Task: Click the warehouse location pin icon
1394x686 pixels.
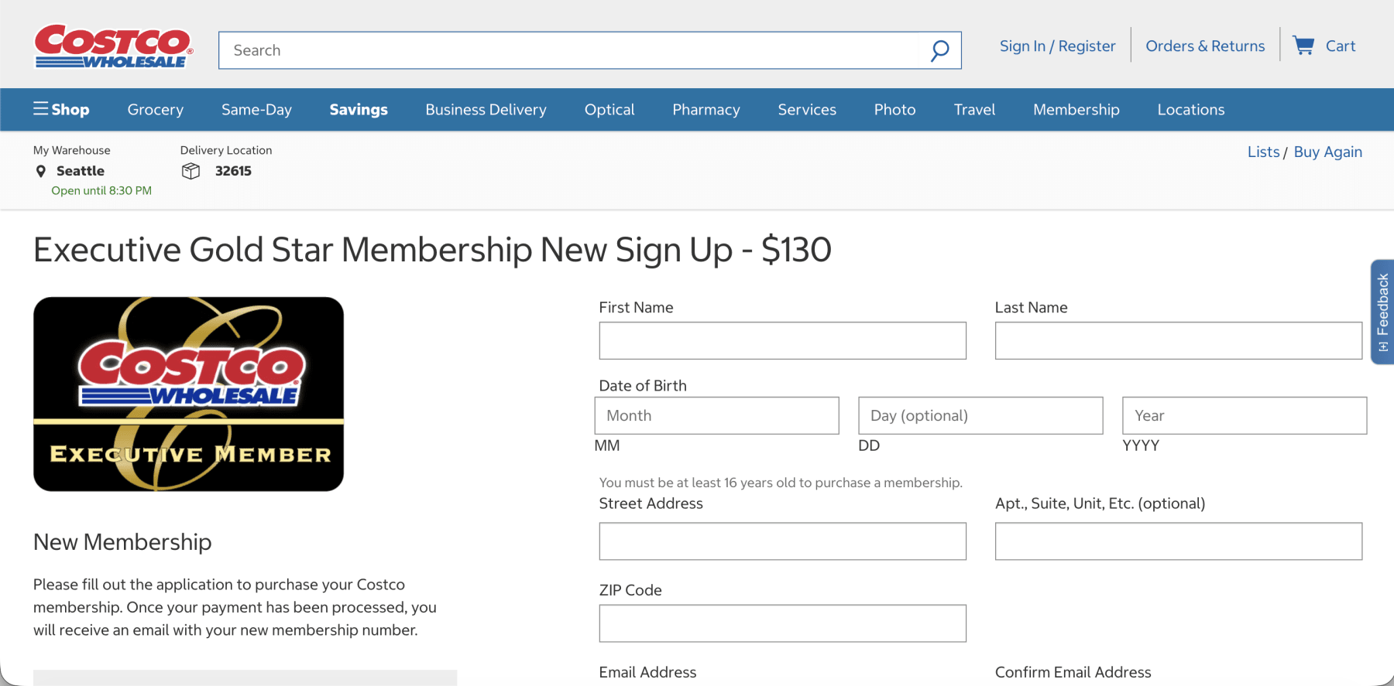Action: click(41, 171)
